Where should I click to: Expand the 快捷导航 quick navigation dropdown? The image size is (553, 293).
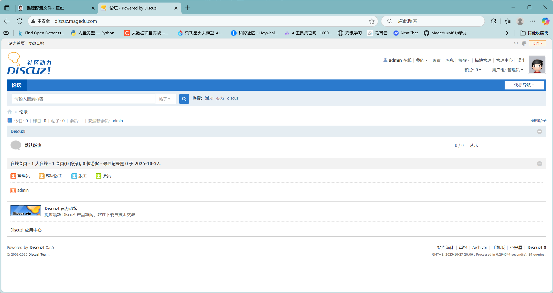click(524, 85)
